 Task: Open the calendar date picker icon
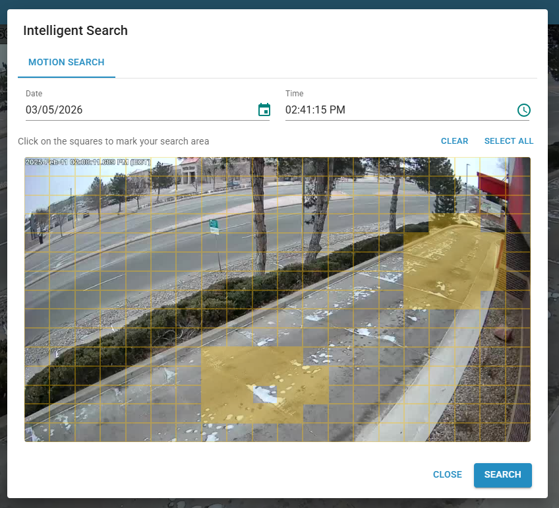pyautogui.click(x=264, y=110)
